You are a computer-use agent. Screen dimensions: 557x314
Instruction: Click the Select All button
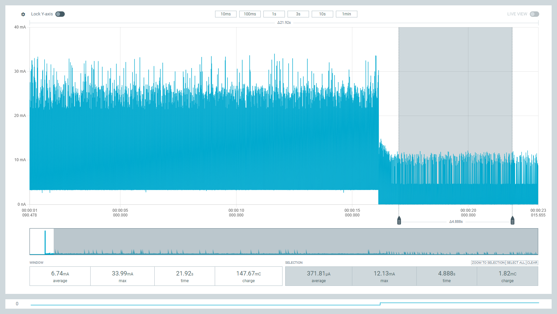pos(516,263)
